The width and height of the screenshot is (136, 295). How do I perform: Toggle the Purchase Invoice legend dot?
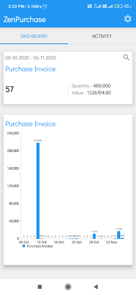pyautogui.click(x=24, y=246)
